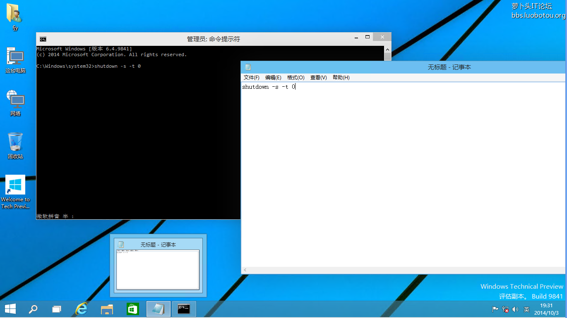Screen dimensions: 567x318
Task: Open File Explorer from the taskbar
Action: (107, 309)
